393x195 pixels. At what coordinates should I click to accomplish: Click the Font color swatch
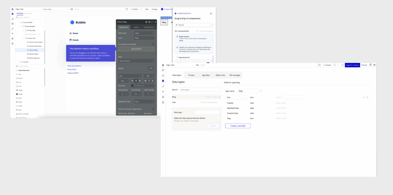point(132,86)
